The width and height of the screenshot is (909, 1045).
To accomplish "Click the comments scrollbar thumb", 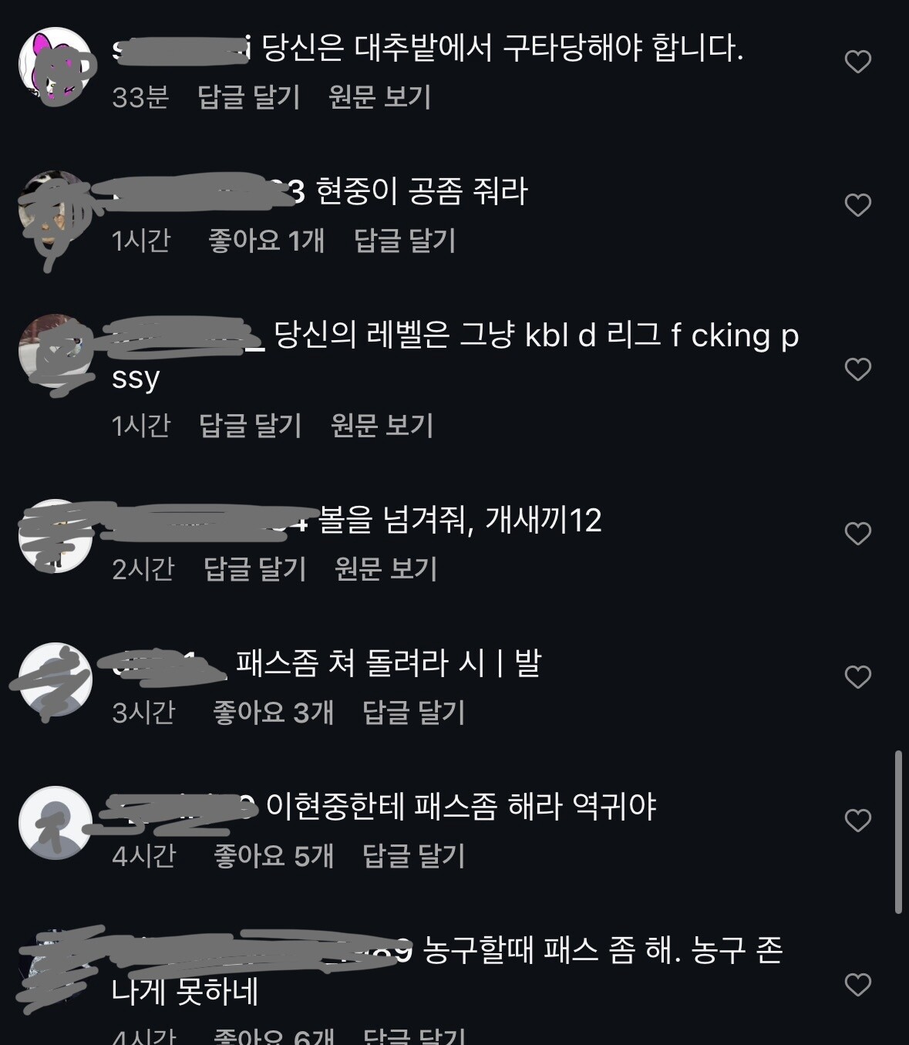I will (x=898, y=831).
